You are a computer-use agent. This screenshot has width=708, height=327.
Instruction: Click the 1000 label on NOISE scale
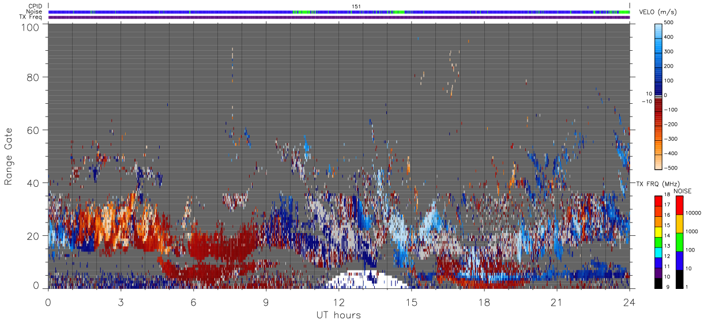tap(692, 231)
